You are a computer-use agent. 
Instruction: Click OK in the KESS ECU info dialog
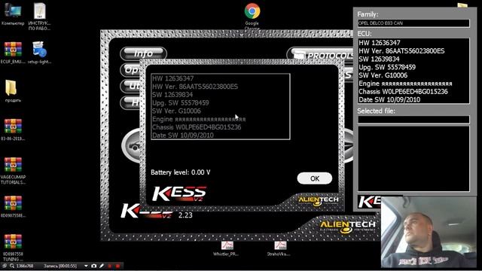(315, 178)
